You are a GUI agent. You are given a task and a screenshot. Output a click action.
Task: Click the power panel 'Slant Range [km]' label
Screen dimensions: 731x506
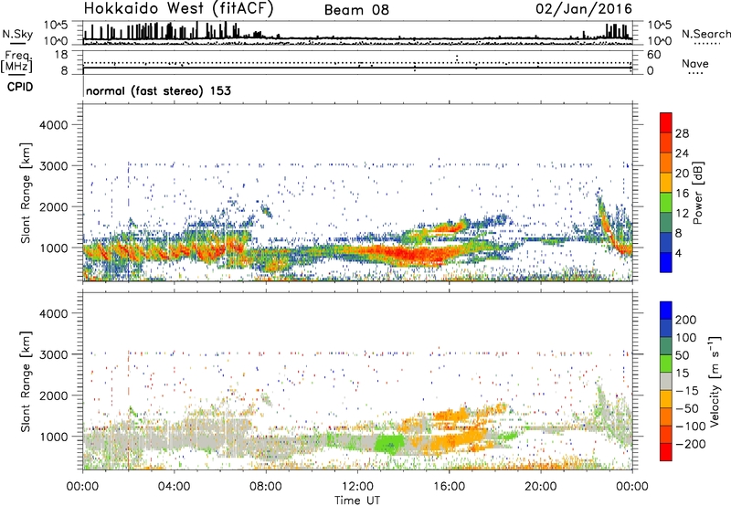(26, 193)
